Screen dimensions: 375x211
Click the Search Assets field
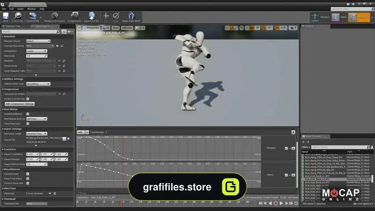click(x=340, y=147)
